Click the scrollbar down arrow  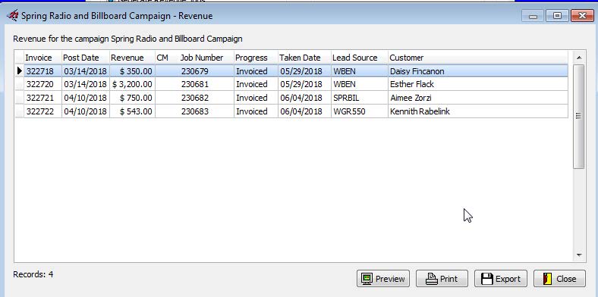(x=579, y=255)
